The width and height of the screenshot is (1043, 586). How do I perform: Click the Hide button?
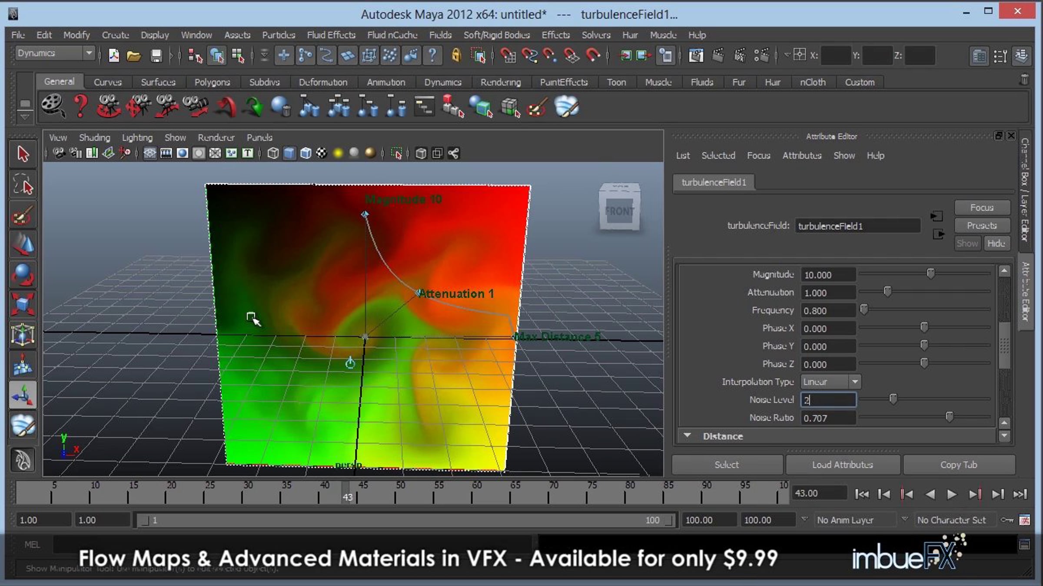pyautogui.click(x=996, y=244)
